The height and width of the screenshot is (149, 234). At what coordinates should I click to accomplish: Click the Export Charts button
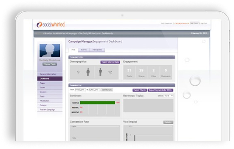point(140,90)
